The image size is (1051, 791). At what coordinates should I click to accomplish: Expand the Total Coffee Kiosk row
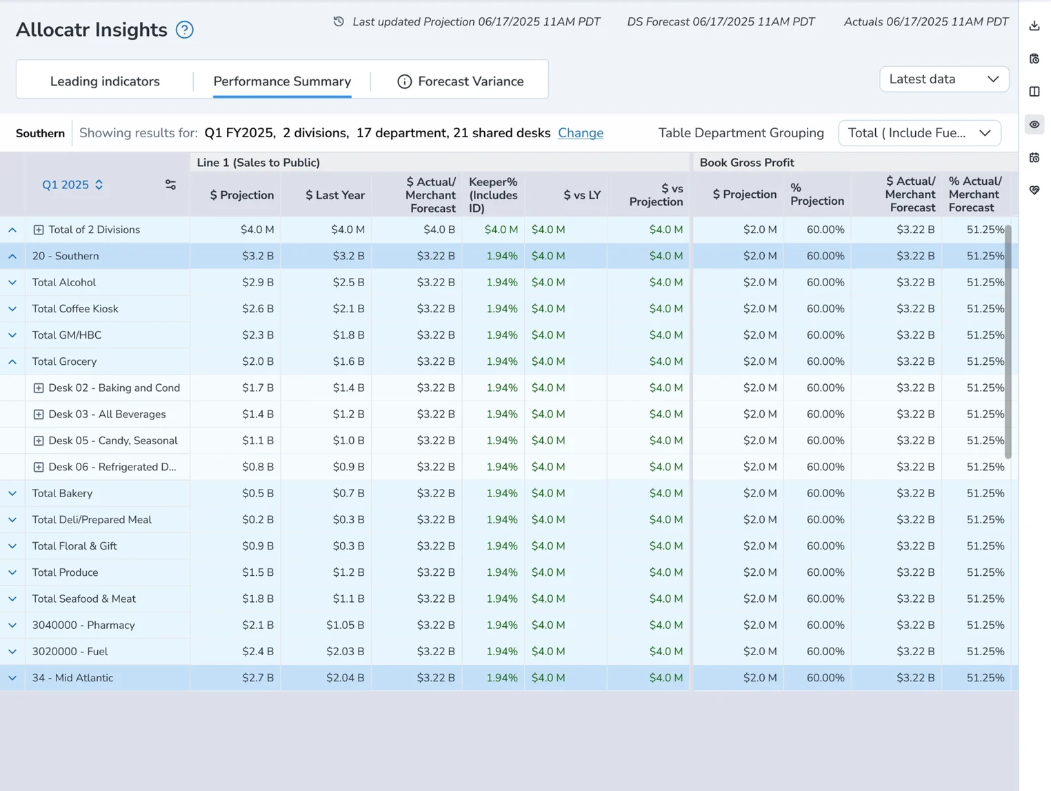[x=12, y=309]
